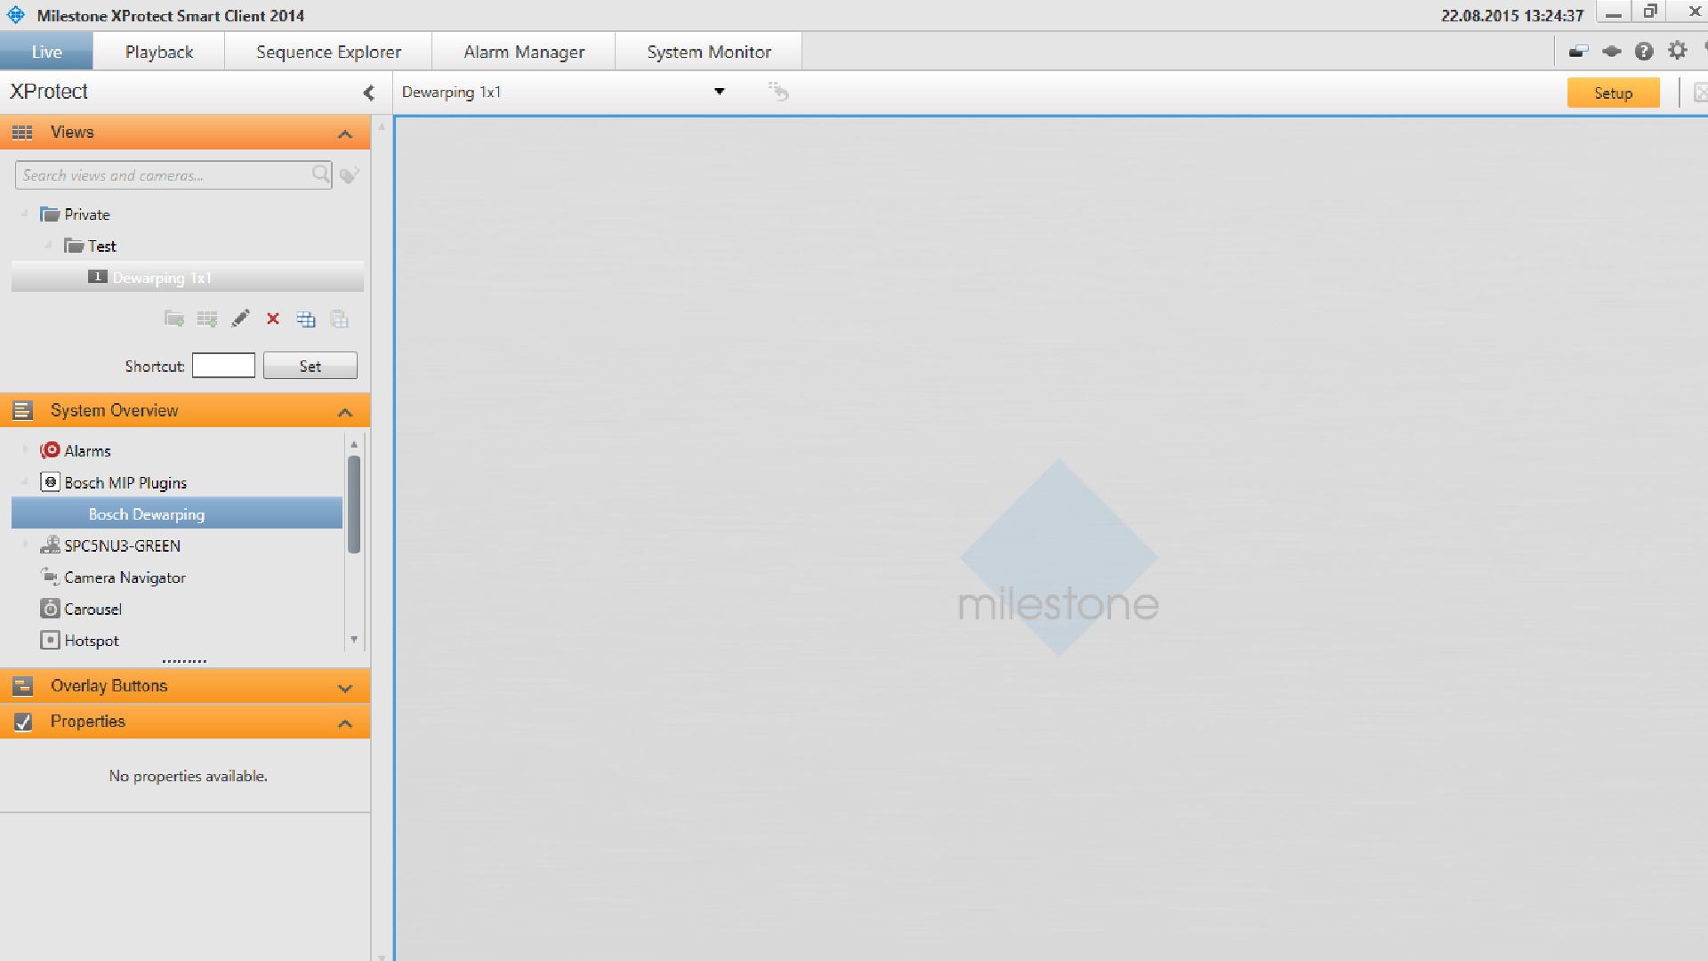Click the Hotspot icon

(x=51, y=640)
